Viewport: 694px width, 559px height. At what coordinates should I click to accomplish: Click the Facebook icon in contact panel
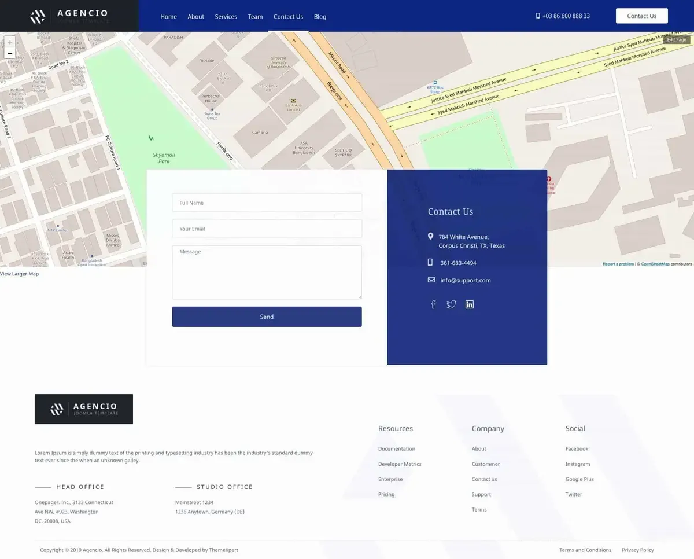pyautogui.click(x=433, y=304)
